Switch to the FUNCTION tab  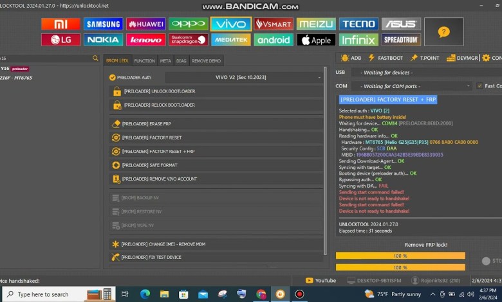click(144, 61)
